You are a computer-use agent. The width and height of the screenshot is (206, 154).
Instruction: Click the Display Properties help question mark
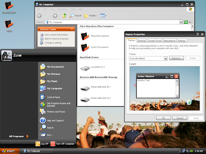click(x=197, y=34)
